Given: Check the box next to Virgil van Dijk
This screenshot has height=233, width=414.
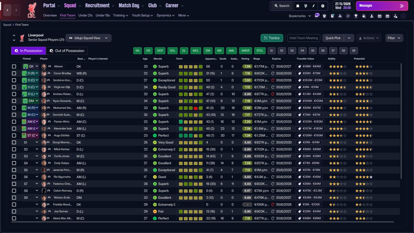Looking at the screenshot, I should (x=14, y=87).
